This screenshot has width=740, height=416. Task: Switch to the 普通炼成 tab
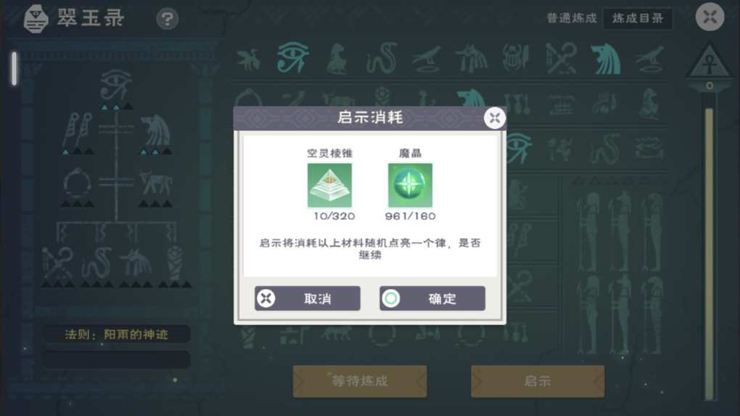572,18
